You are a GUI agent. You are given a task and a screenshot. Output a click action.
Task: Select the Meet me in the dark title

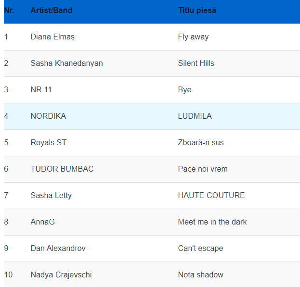(212, 222)
